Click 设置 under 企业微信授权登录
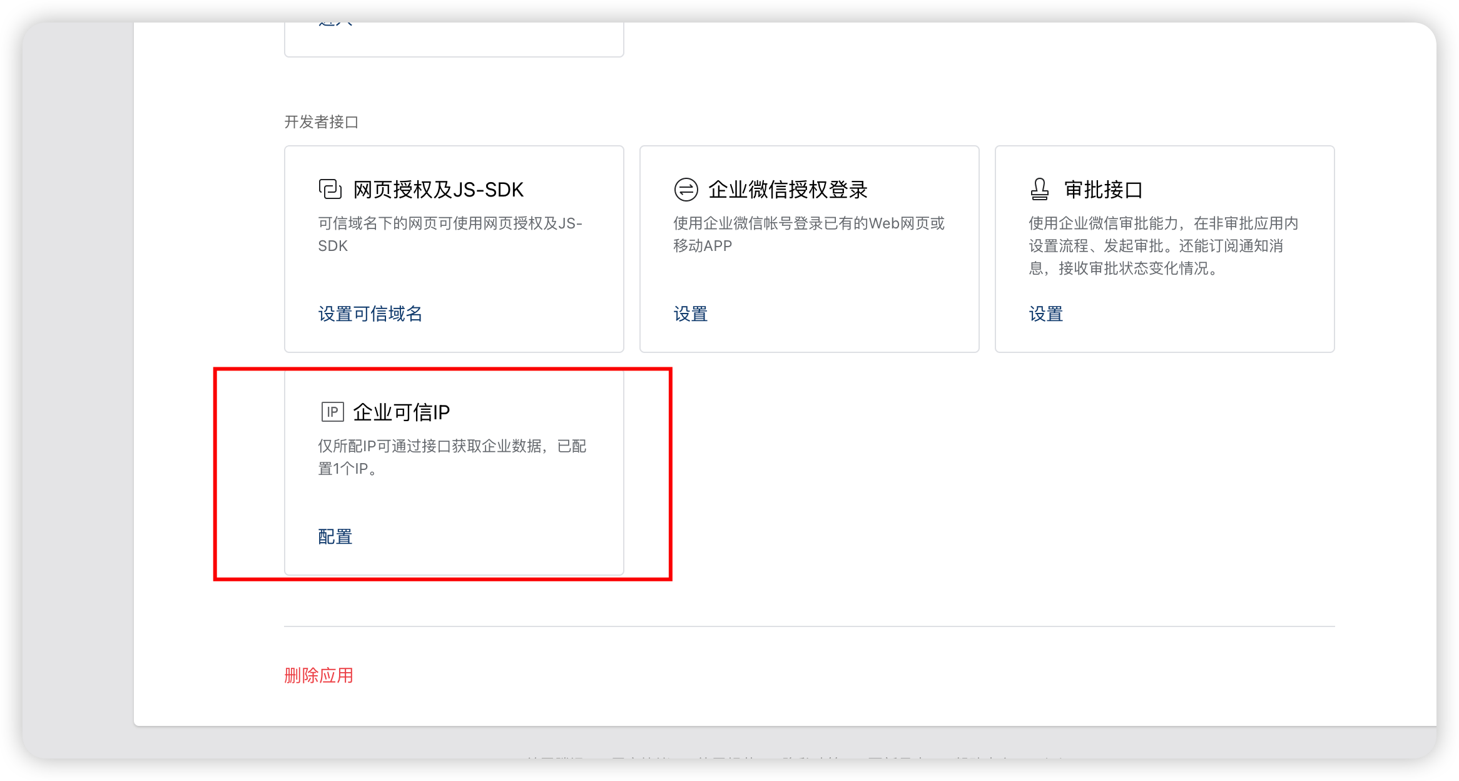 pos(690,314)
